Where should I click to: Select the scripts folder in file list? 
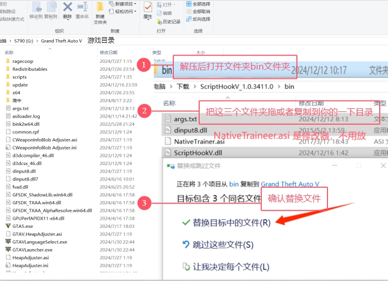20,77
